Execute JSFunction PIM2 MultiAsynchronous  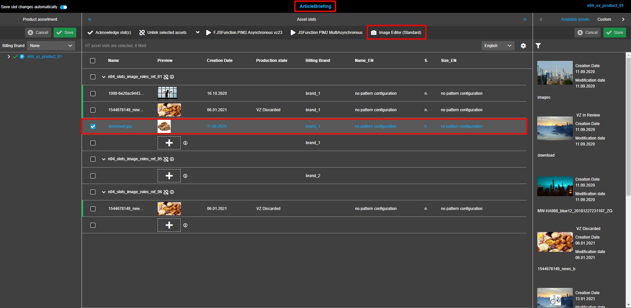(326, 32)
